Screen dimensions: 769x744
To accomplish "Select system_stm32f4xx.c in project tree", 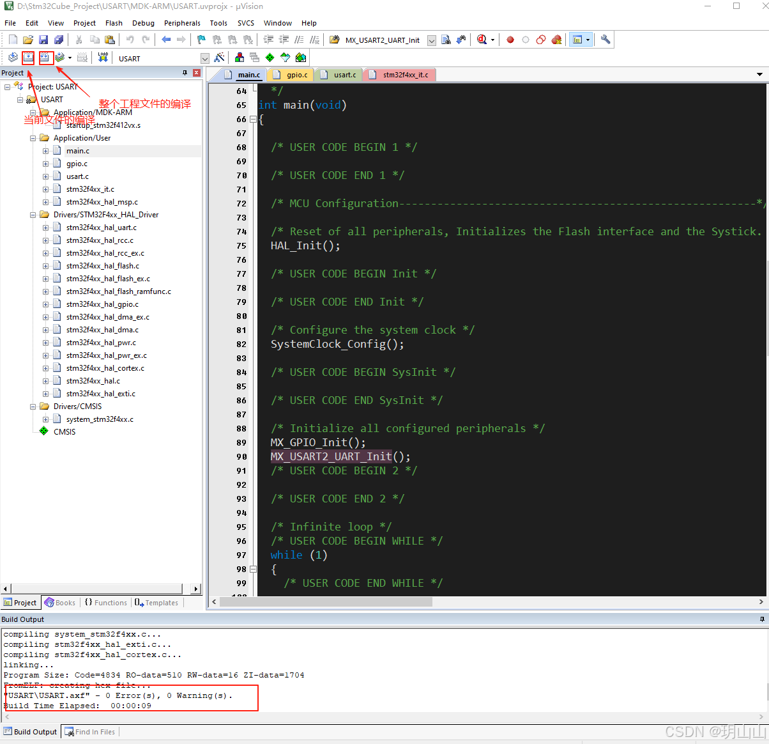I will [x=100, y=419].
